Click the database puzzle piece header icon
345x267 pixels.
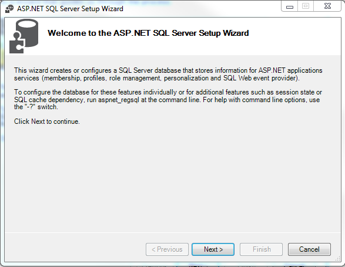(24, 36)
